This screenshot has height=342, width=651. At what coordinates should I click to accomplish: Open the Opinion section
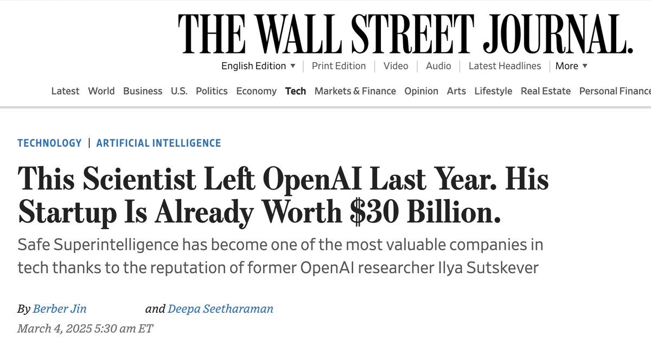point(421,91)
